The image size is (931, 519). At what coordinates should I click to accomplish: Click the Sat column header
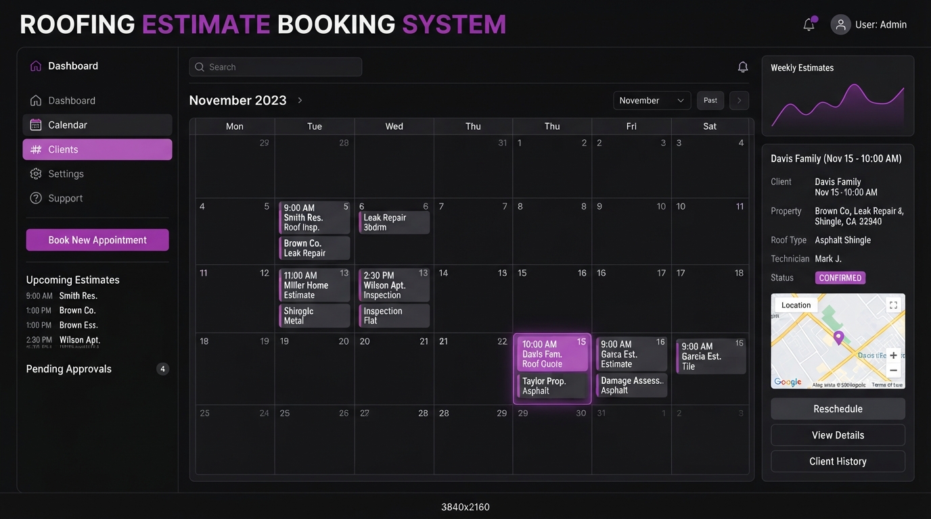[x=710, y=126]
